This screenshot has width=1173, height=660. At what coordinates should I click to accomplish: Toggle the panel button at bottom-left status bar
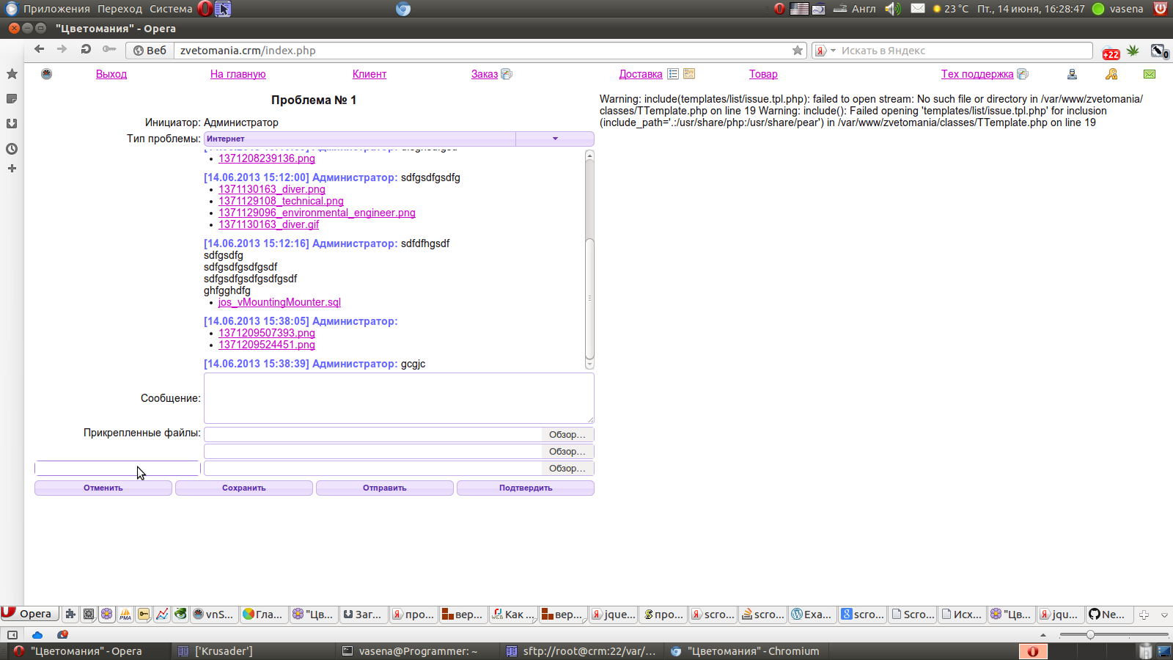[12, 634]
